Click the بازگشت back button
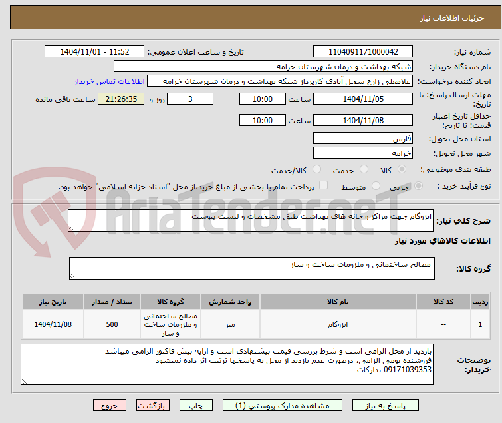The image size is (502, 423). point(152,406)
